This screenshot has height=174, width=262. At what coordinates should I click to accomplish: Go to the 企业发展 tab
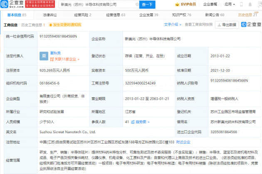pyautogui.click(x=149, y=15)
